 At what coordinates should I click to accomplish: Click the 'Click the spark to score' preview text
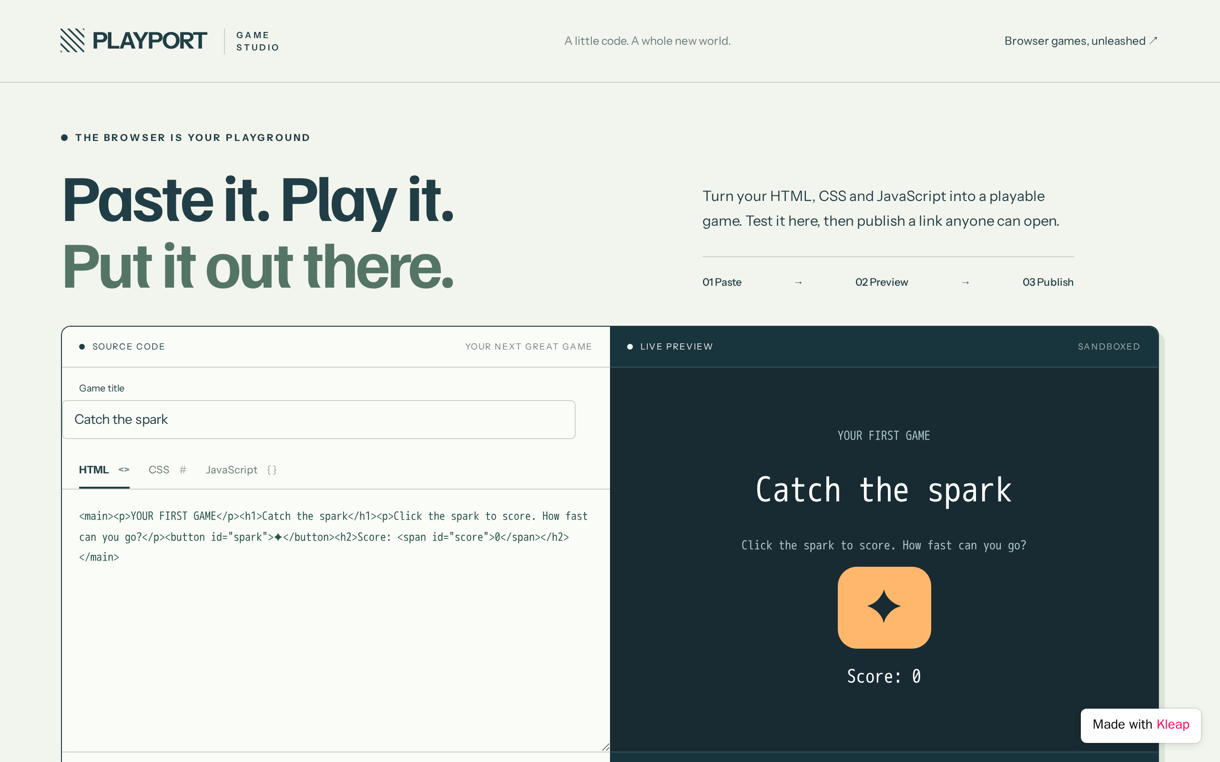[884, 545]
